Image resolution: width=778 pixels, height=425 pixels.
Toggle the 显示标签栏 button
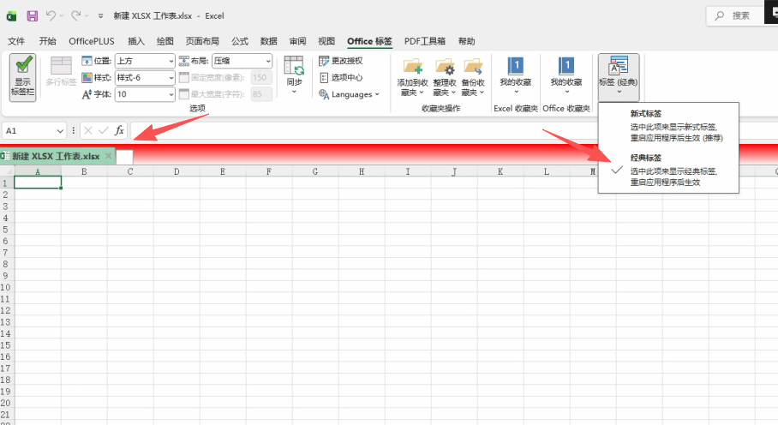[23, 77]
